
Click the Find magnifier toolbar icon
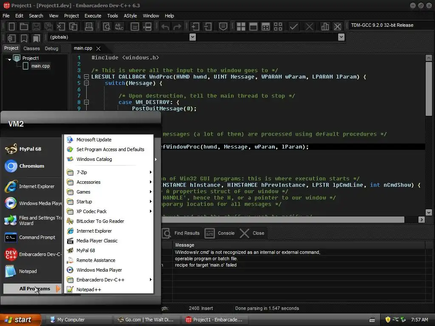coord(107,27)
